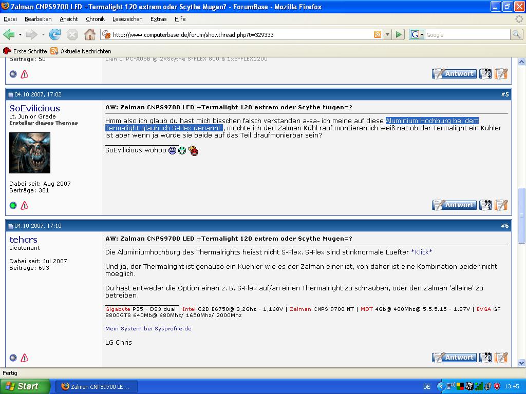Click Firefox site identity icon in address bar
This screenshot has width=526, height=394.
pos(106,34)
